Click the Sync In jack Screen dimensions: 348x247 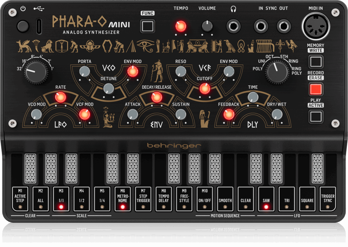262,26
